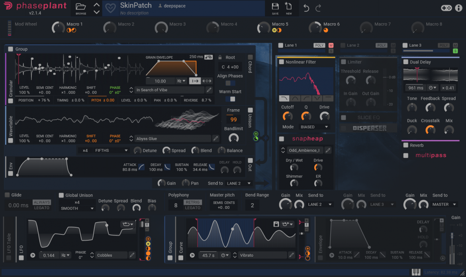Open the filter Mode BIASED dropdown
466x277 pixels.
314,127
